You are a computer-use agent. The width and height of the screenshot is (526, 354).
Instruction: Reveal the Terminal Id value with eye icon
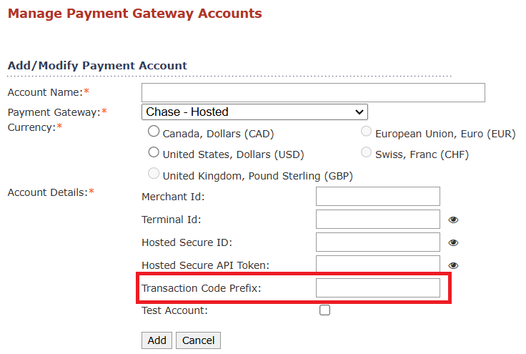(453, 220)
